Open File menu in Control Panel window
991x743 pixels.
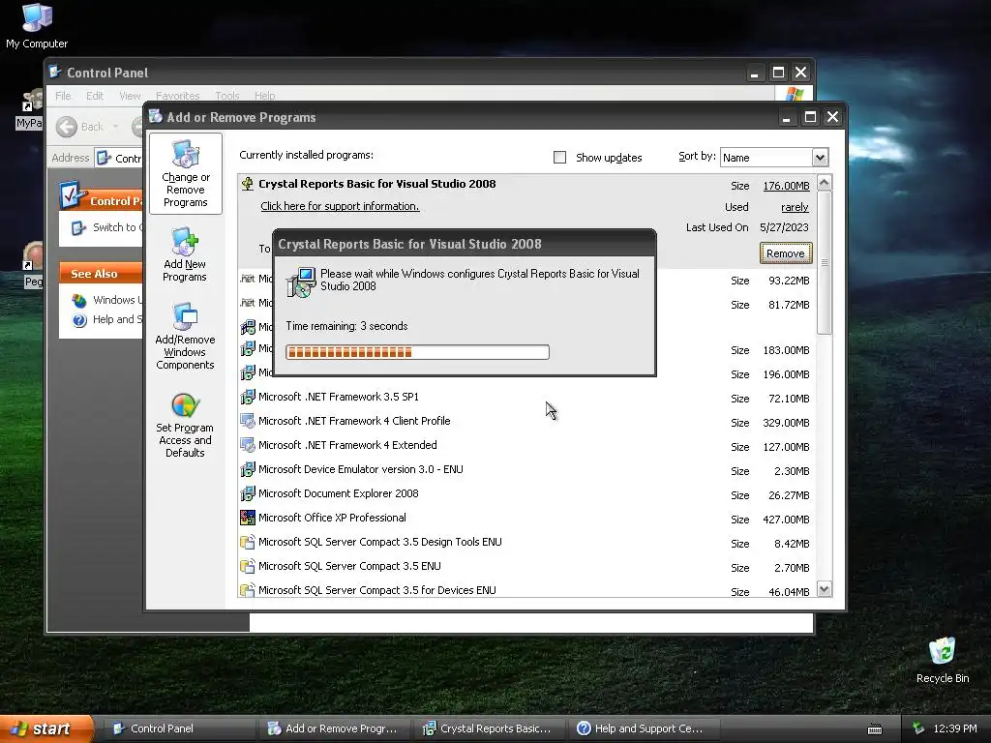click(63, 96)
